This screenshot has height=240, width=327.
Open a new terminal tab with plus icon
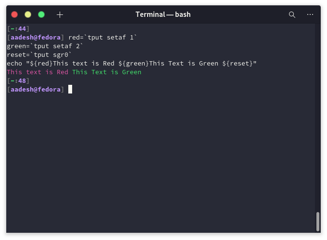tap(60, 14)
